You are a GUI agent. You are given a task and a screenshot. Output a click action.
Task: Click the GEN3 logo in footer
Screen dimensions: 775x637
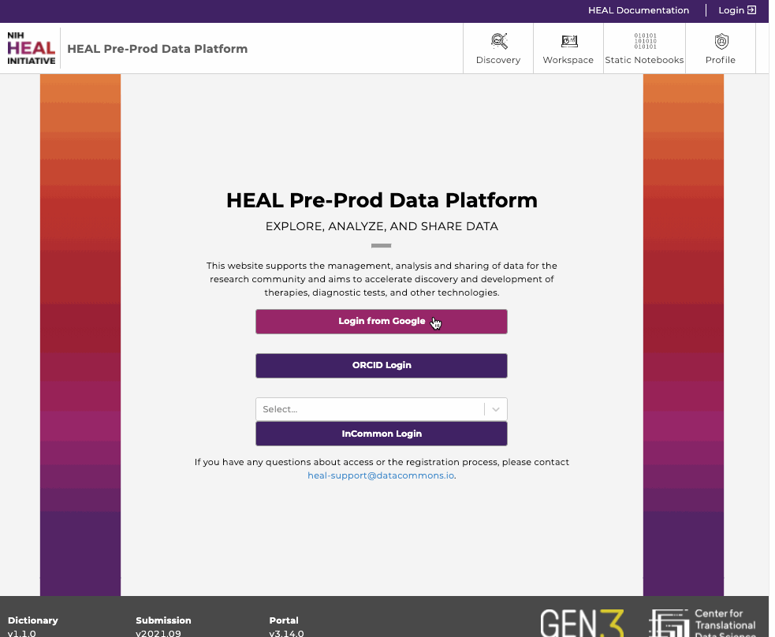point(582,623)
